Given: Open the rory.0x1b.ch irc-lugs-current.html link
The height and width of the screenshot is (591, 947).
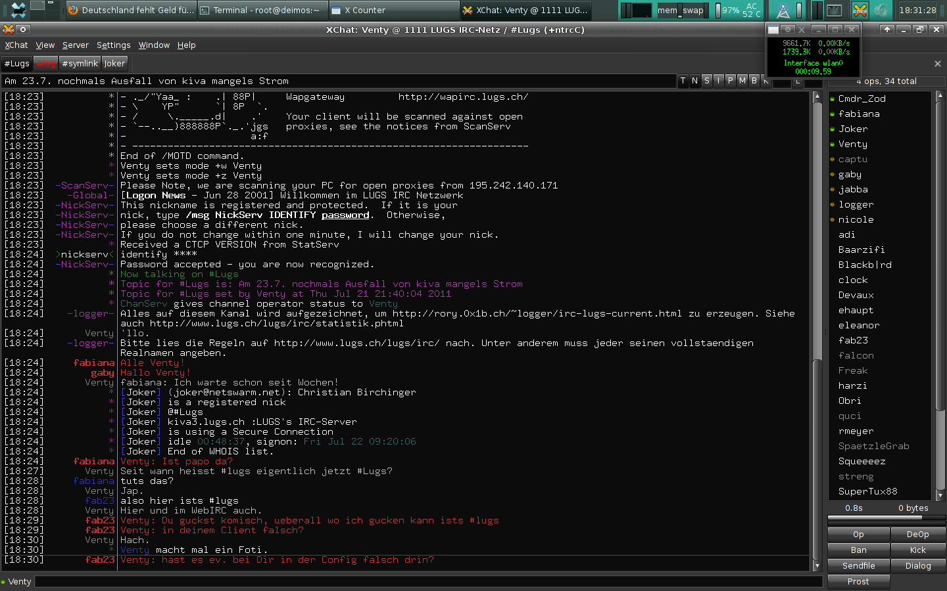Looking at the screenshot, I should point(537,313).
